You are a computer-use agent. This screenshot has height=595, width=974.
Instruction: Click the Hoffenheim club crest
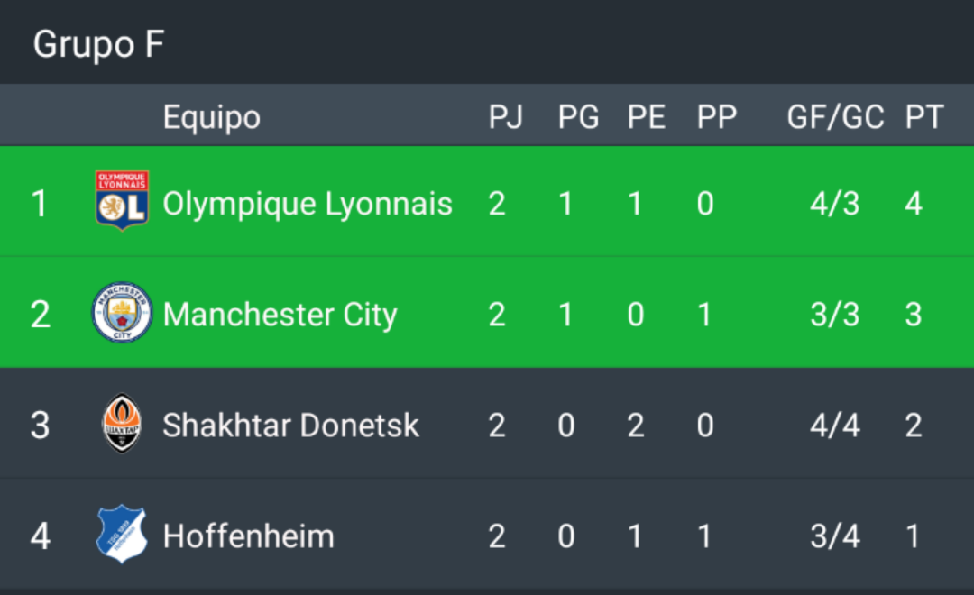(x=122, y=534)
